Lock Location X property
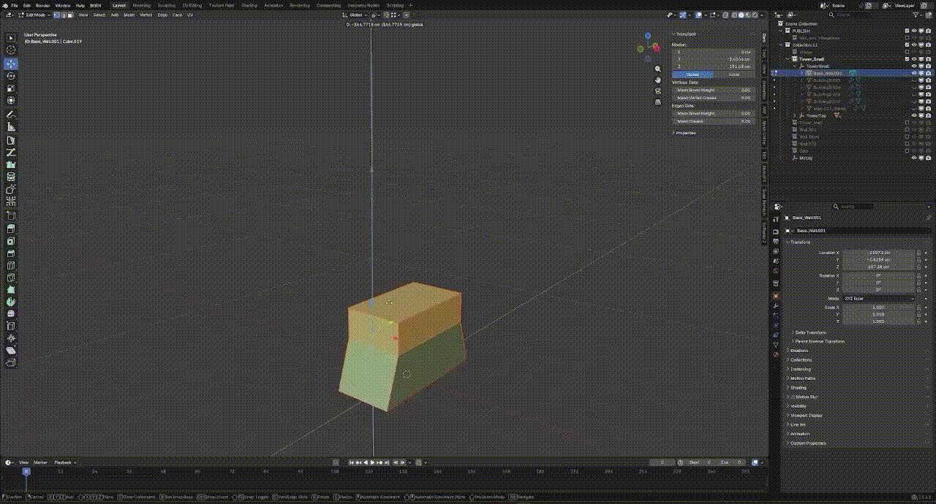This screenshot has height=504, width=936. tap(919, 253)
